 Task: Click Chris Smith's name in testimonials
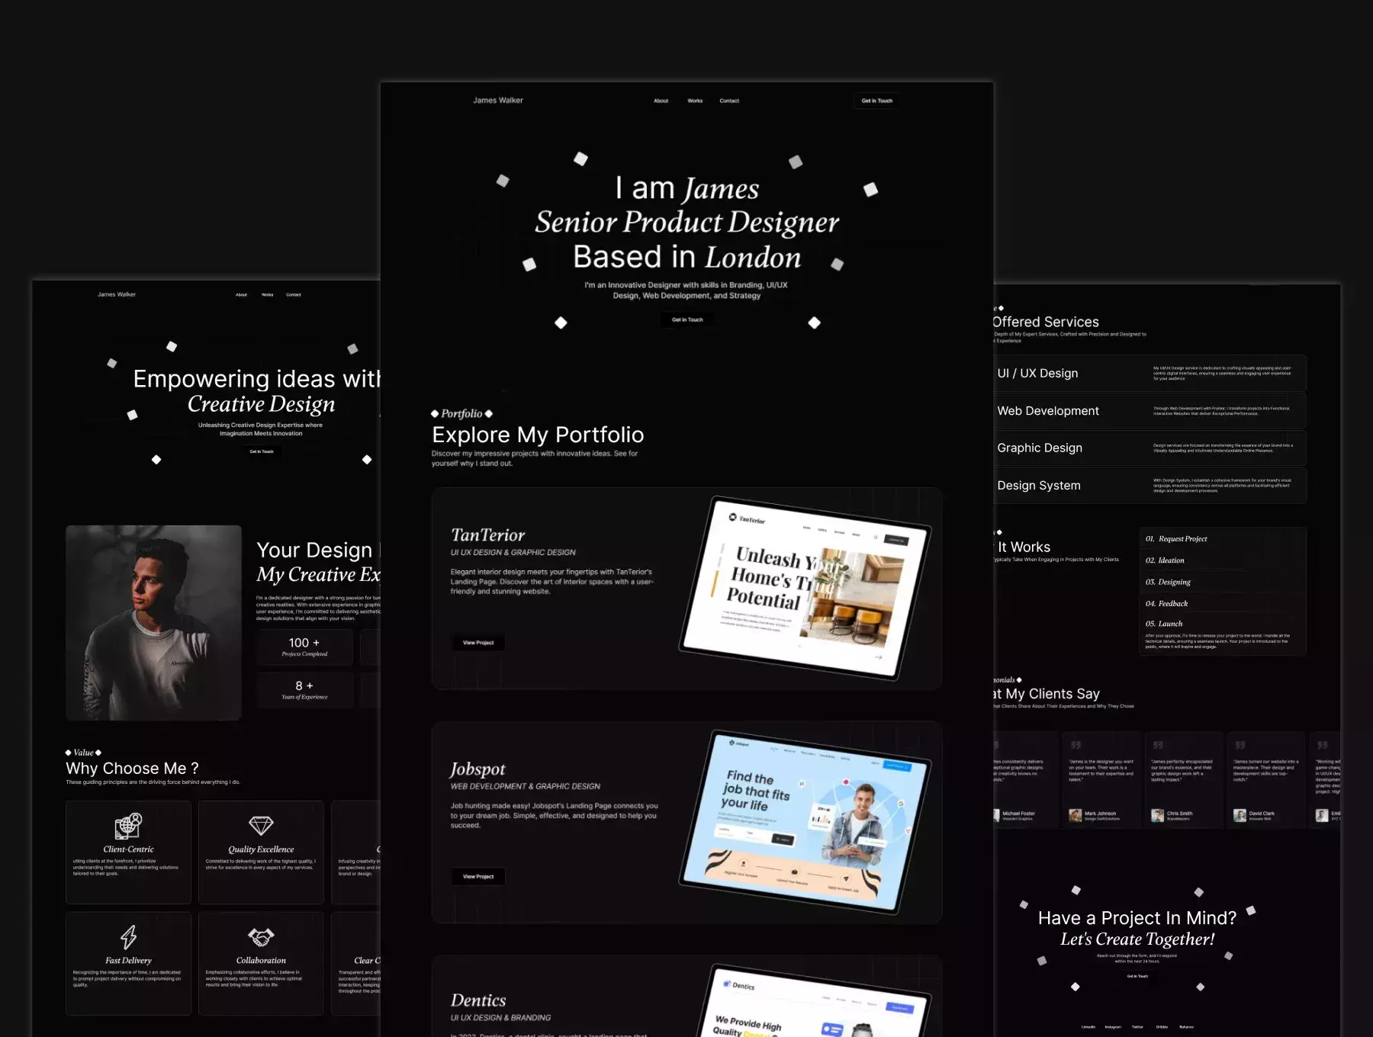point(1179,814)
